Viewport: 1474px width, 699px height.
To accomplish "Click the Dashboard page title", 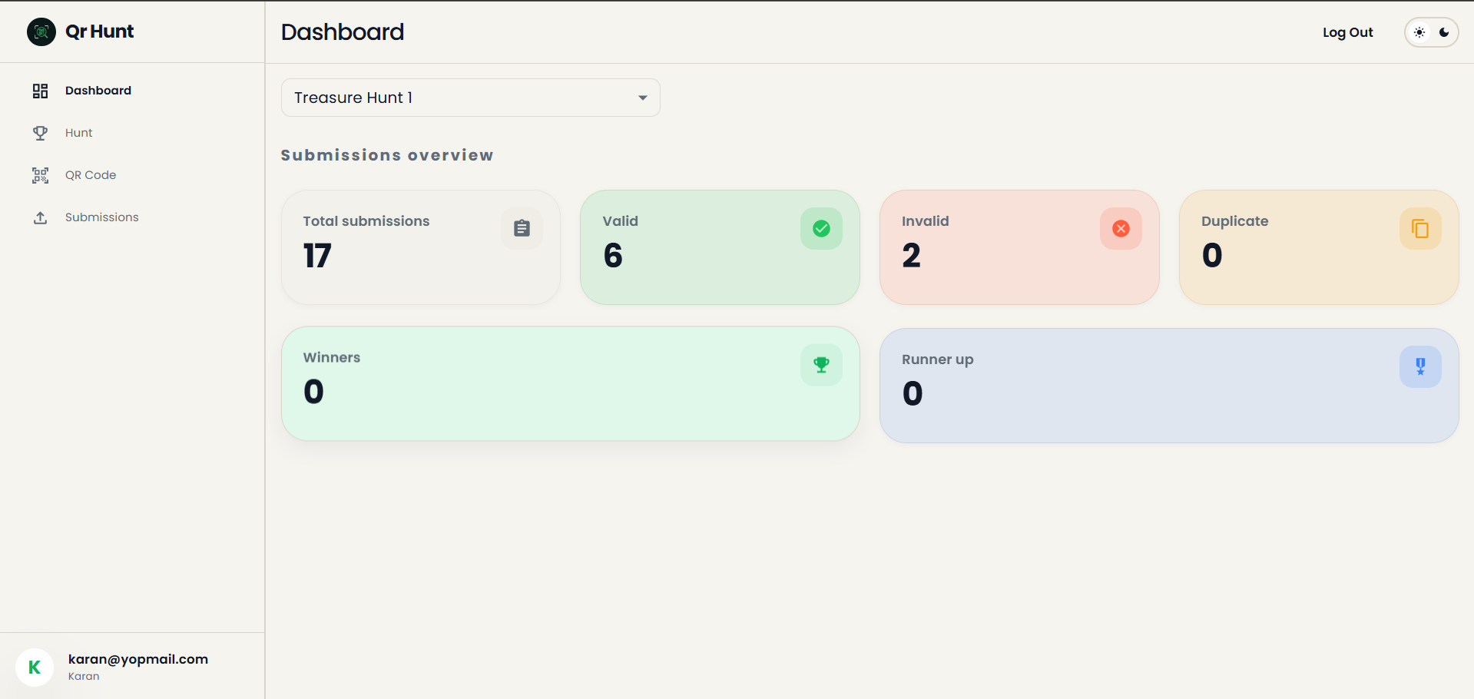I will [x=343, y=31].
